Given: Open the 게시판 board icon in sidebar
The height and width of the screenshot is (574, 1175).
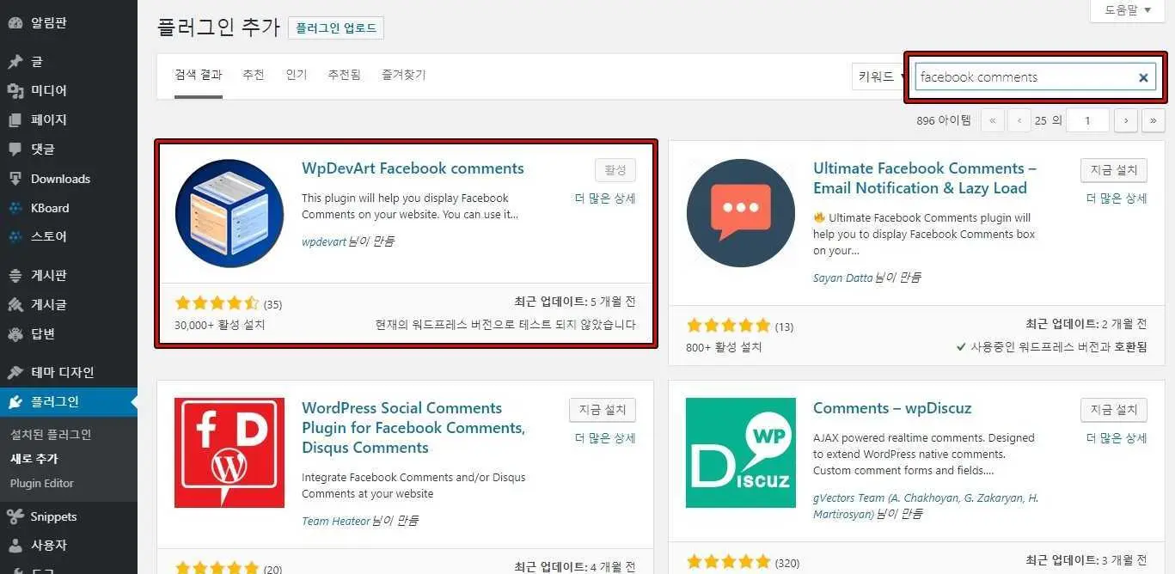Looking at the screenshot, I should click(15, 276).
